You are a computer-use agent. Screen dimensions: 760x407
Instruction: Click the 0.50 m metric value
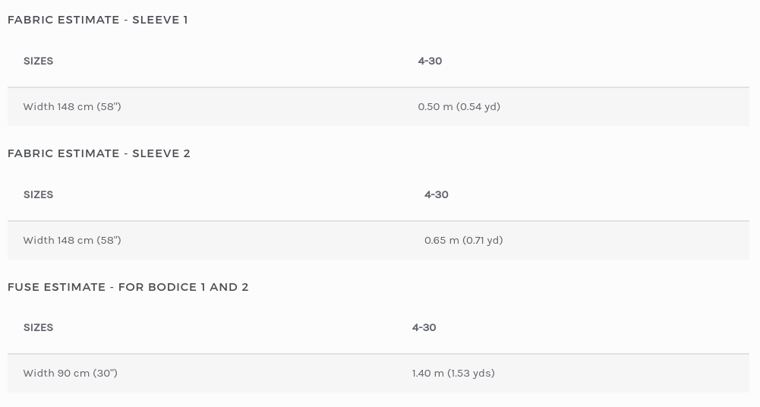click(435, 106)
